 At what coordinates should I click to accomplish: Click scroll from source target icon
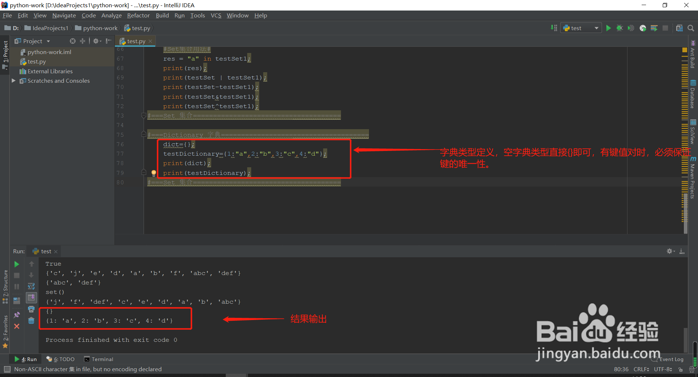(73, 41)
